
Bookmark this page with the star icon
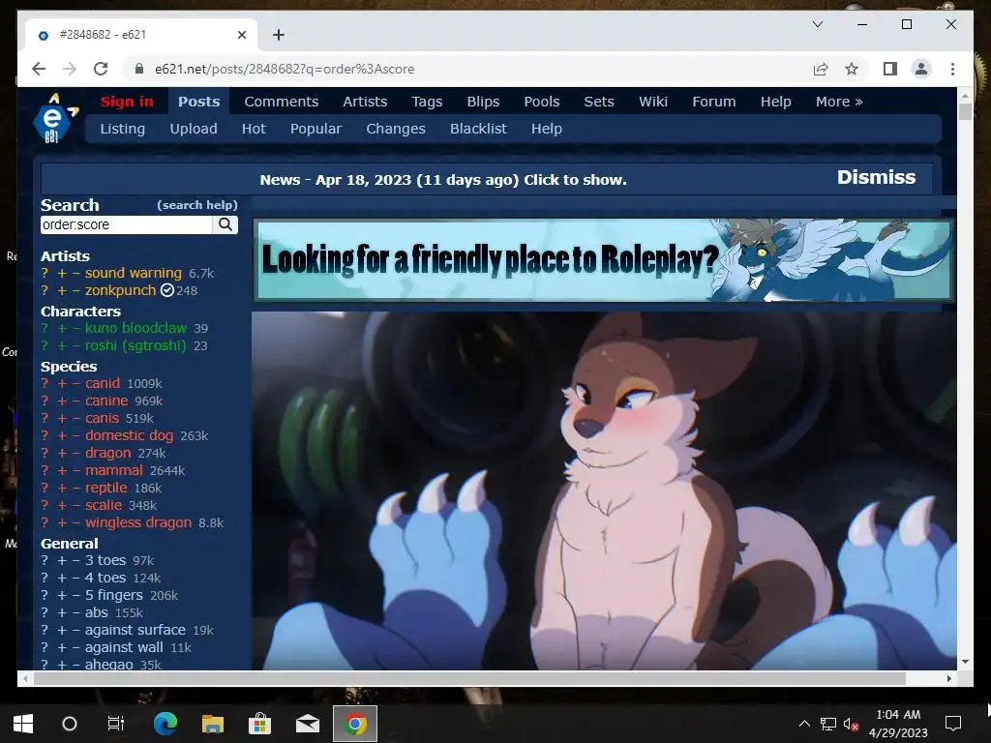point(852,69)
